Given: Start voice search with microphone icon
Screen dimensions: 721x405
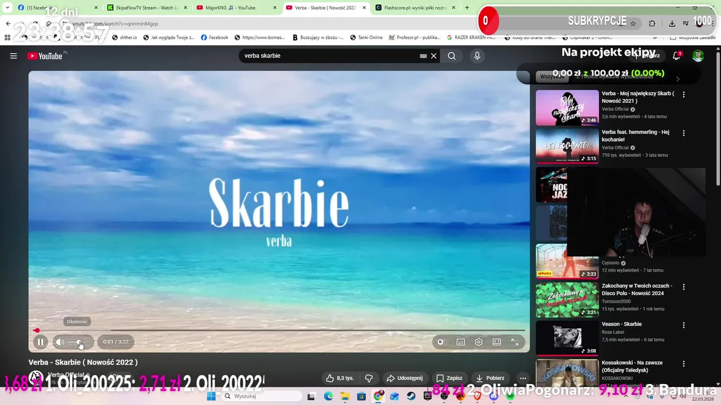Looking at the screenshot, I should pos(477,56).
